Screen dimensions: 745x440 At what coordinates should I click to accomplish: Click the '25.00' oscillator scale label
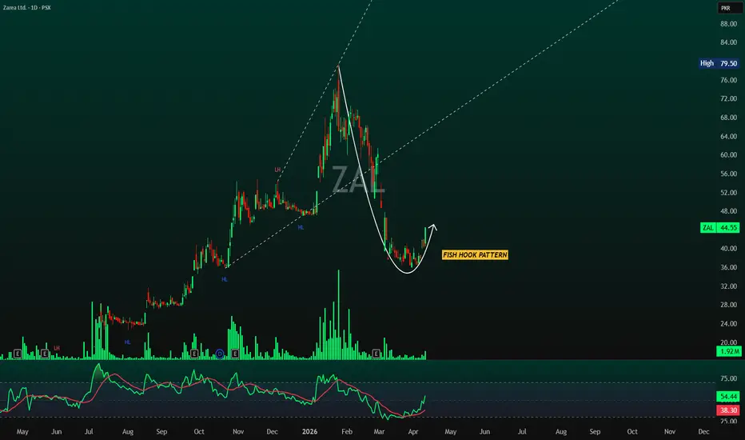pyautogui.click(x=728, y=421)
